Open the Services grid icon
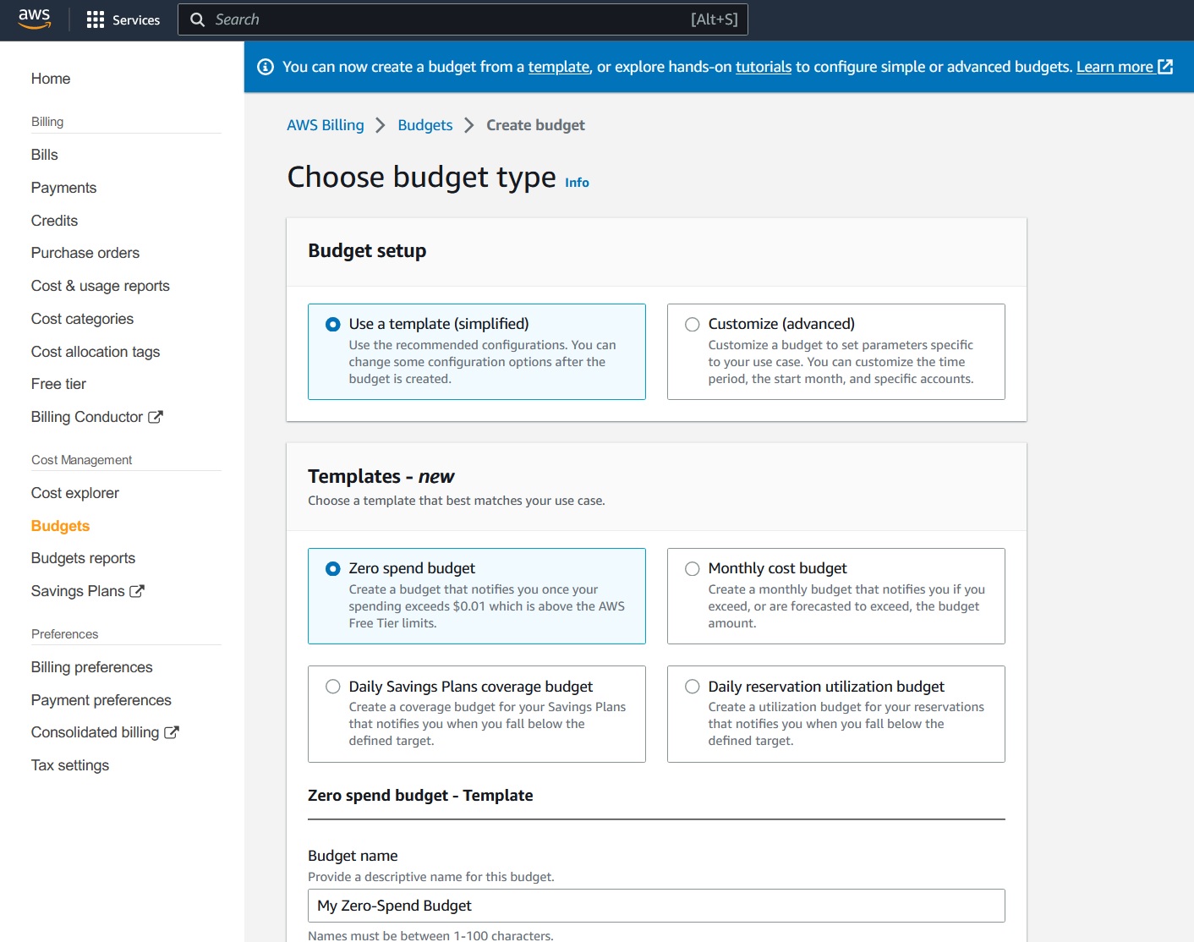Viewport: 1194px width, 942px height. coord(96,19)
